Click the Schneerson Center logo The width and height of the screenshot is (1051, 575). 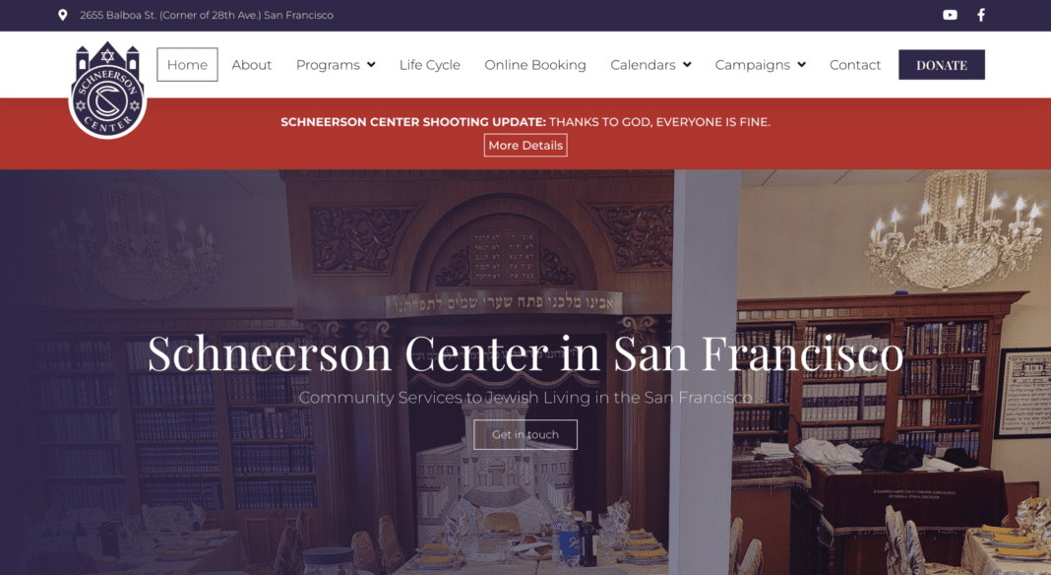pos(107,90)
